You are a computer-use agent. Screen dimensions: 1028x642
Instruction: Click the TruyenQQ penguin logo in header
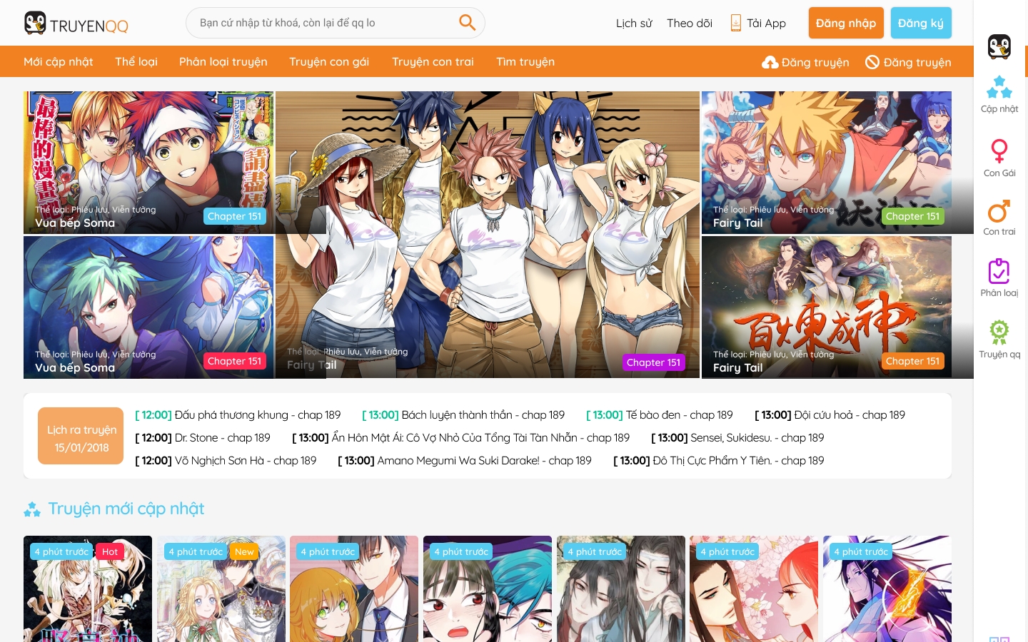(x=76, y=24)
